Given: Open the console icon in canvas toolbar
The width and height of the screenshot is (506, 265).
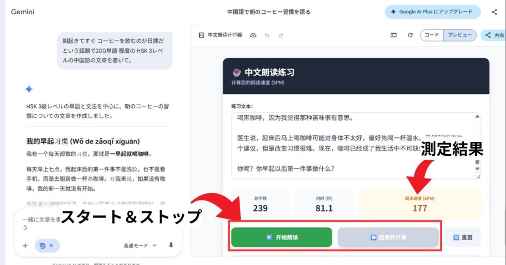Looking at the screenshot, I should 394,35.
